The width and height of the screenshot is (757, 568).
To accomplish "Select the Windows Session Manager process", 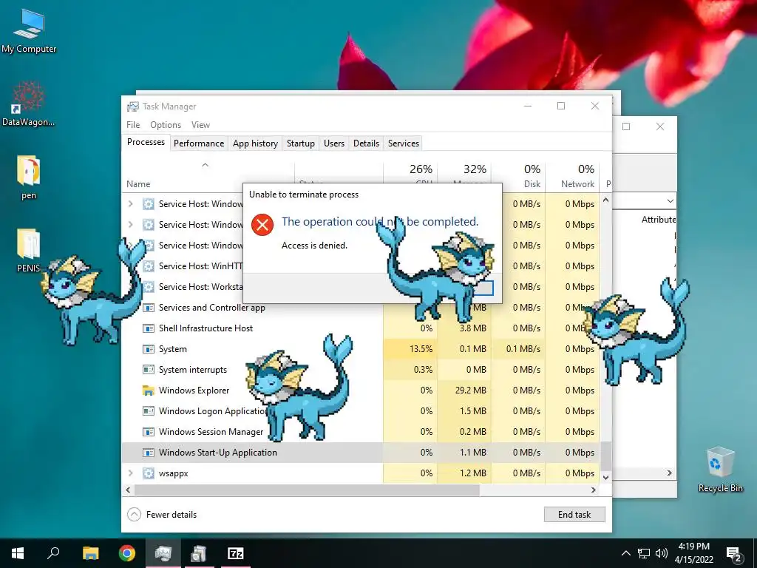I will pos(361,432).
